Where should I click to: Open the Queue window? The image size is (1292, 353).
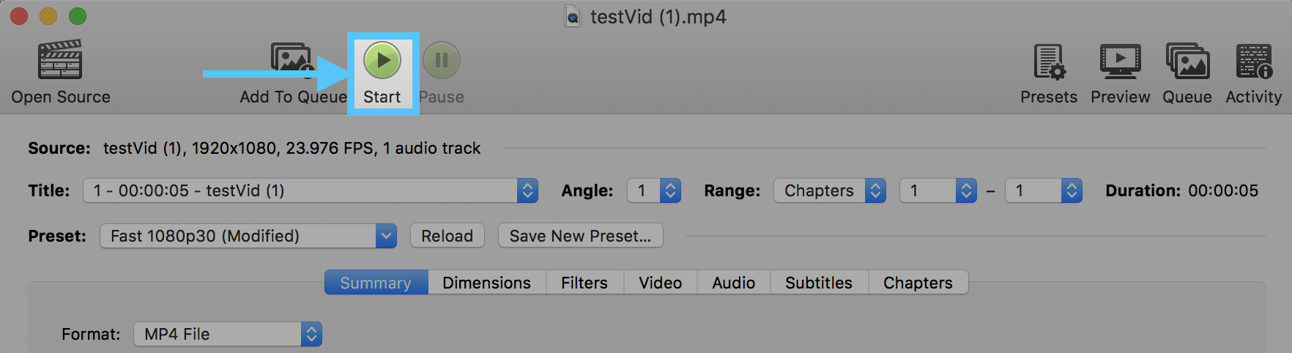click(x=1187, y=62)
